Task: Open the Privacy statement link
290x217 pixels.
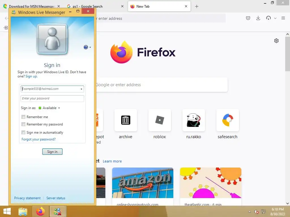Action: (x=27, y=198)
